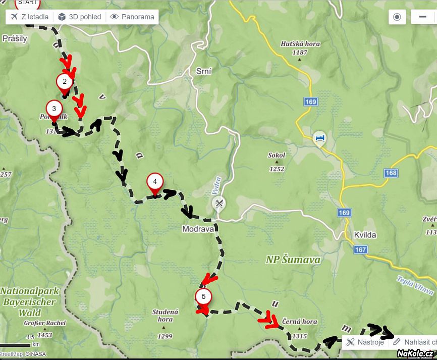
Task: Click road number 168 shield
Action: click(391, 173)
